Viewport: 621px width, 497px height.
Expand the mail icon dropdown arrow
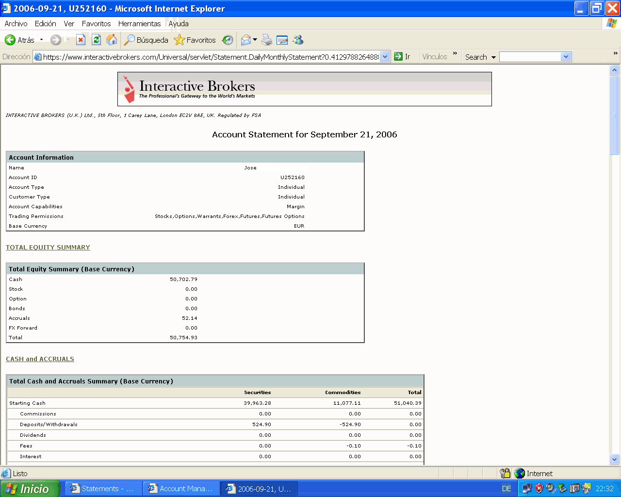(x=255, y=40)
